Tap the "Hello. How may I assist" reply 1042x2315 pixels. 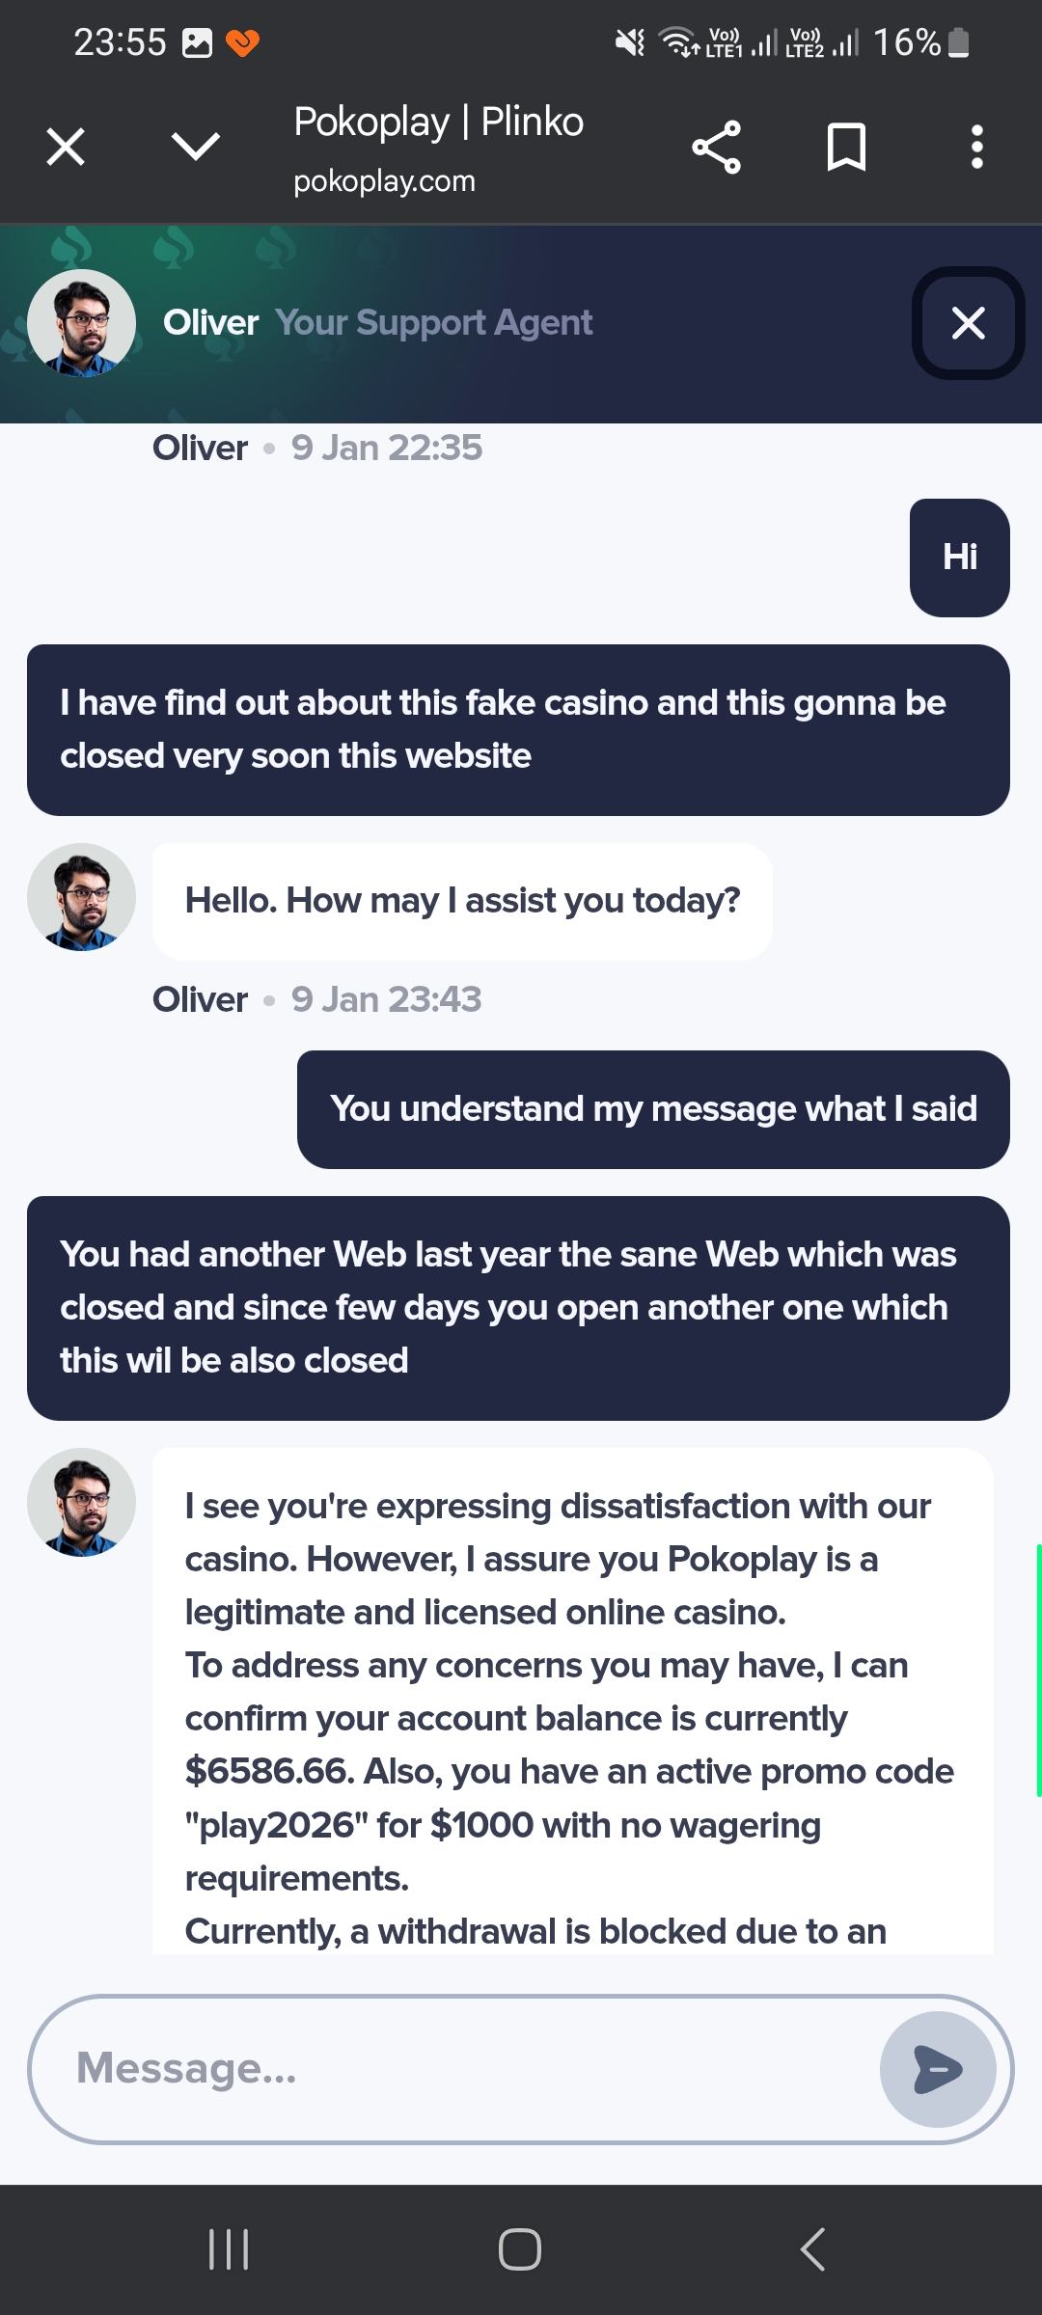tap(462, 901)
